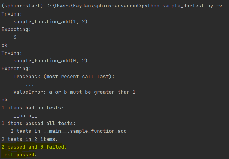Viewport: 229px width, 159px height.
Task: Click the expected output value 3
Action: [x=15, y=37]
